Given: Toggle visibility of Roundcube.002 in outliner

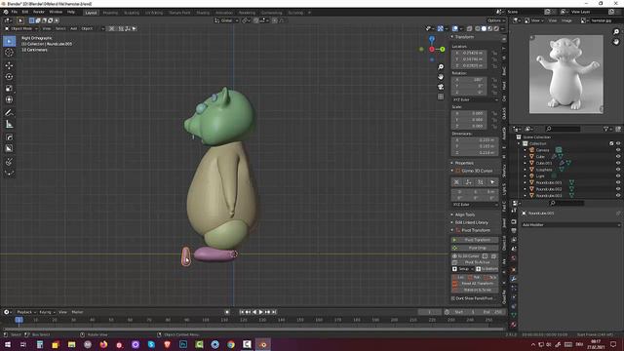Looking at the screenshot, I should (x=618, y=189).
